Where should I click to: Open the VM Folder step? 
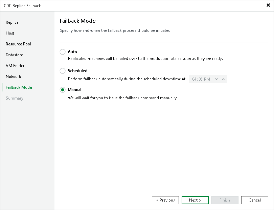click(15, 65)
